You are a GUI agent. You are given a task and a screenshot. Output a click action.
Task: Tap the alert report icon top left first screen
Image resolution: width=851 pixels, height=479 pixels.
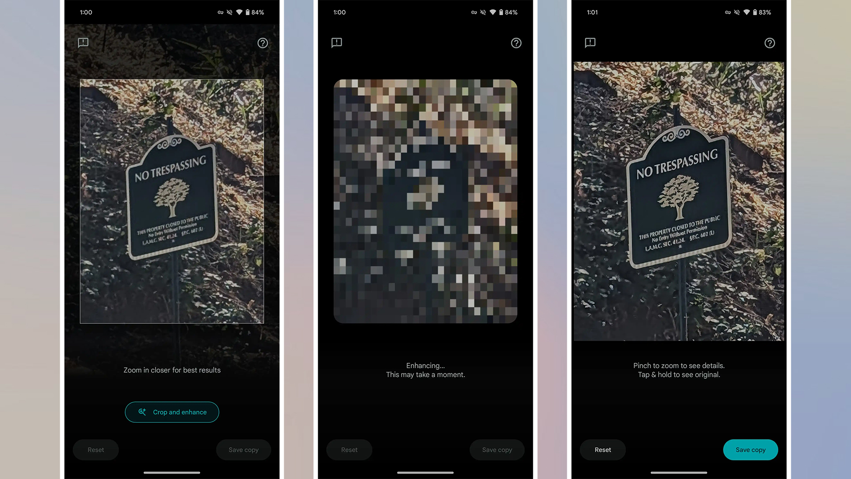click(83, 43)
